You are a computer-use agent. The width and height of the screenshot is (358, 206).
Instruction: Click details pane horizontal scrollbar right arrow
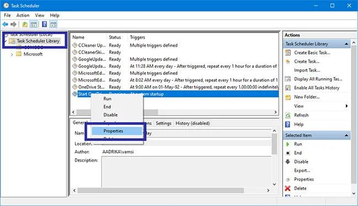tap(268, 191)
